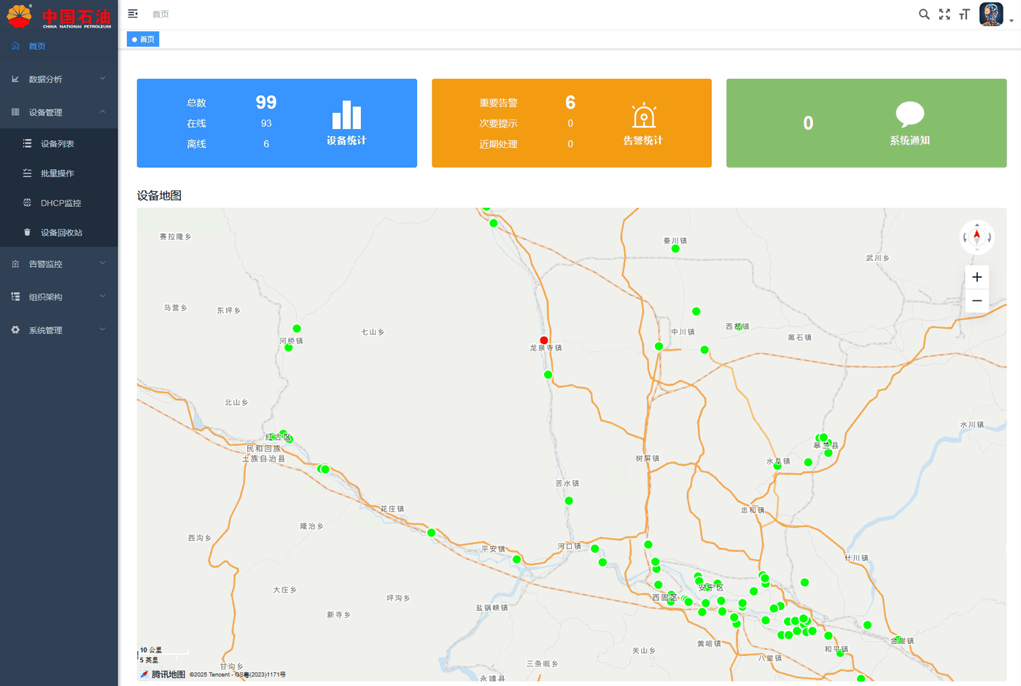The width and height of the screenshot is (1021, 686).
Task: Collapse the 设备管理 menu
Action: (x=59, y=112)
